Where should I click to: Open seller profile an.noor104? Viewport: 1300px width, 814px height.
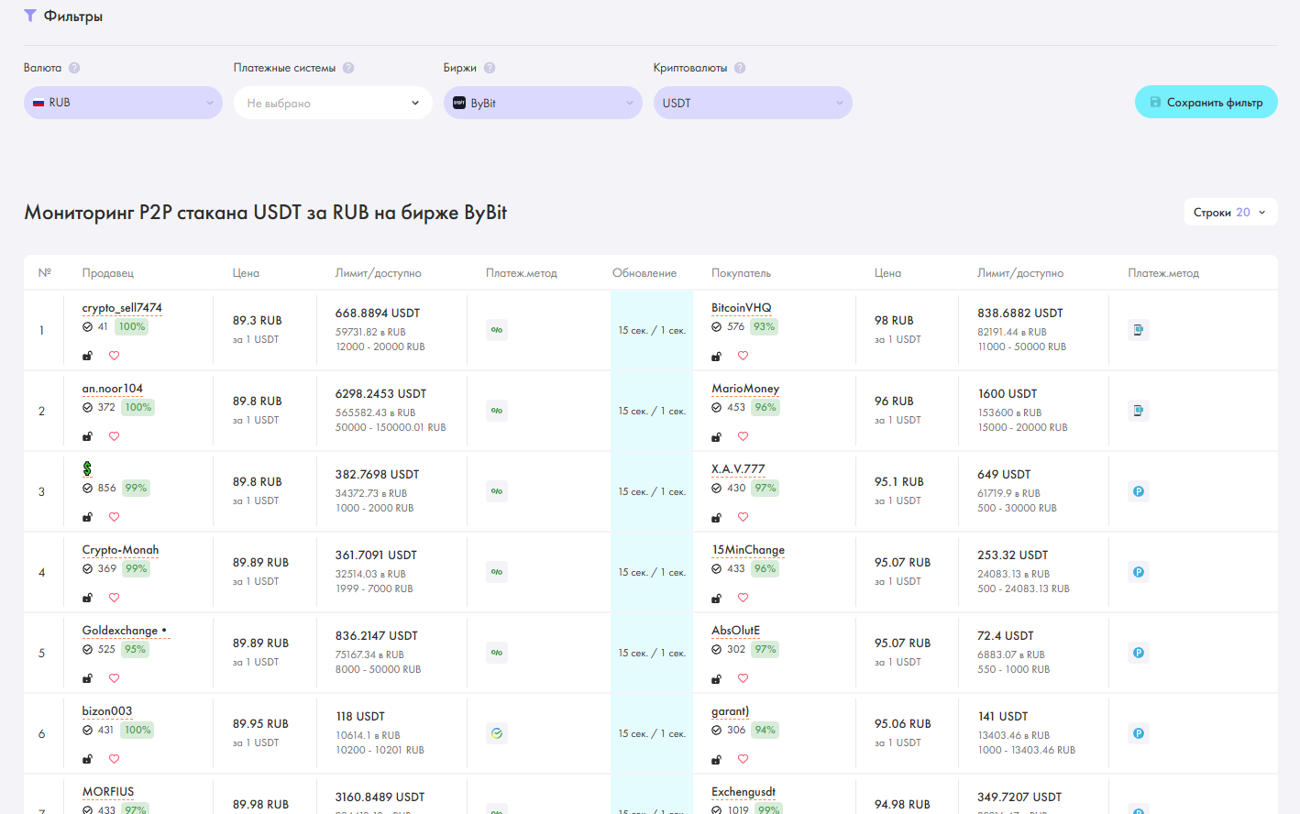[x=113, y=389]
